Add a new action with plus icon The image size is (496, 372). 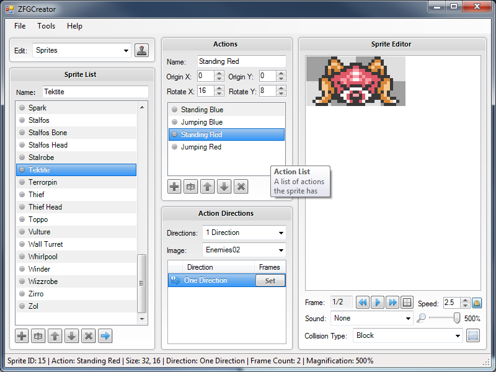coord(174,187)
